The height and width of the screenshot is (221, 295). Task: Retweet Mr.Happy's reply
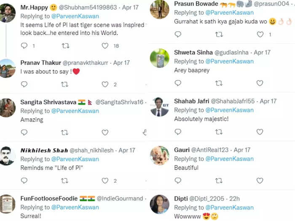coord(65,45)
